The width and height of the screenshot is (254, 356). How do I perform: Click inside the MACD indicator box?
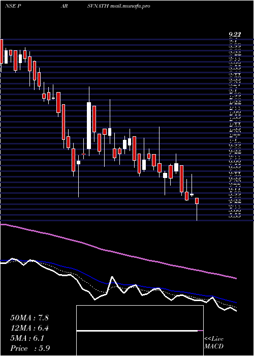pyautogui.click(x=140, y=331)
